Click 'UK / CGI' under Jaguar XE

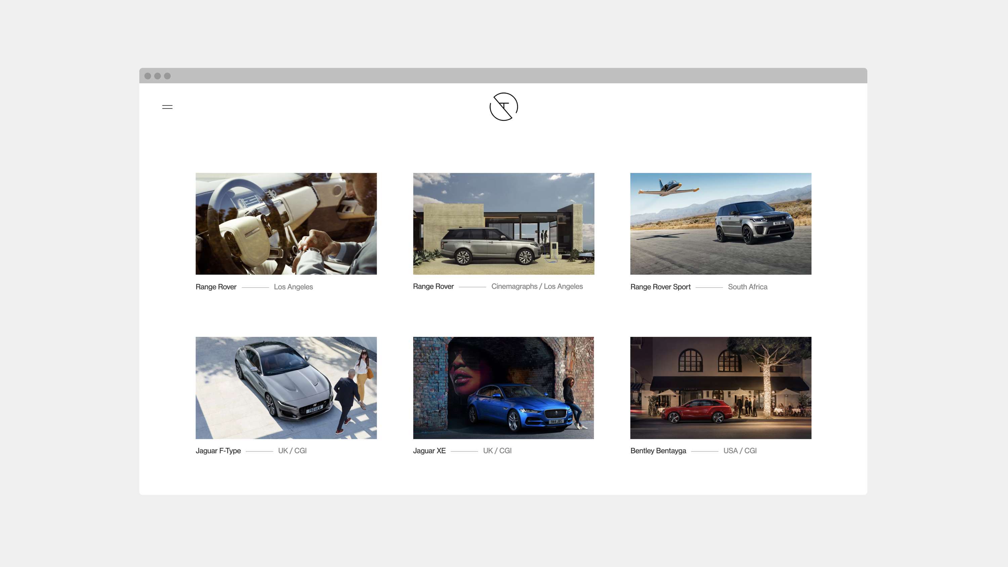497,451
